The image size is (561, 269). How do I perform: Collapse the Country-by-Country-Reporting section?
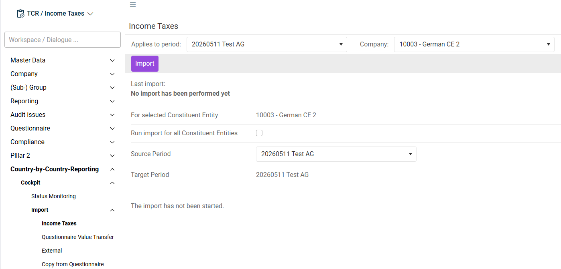pos(63,169)
